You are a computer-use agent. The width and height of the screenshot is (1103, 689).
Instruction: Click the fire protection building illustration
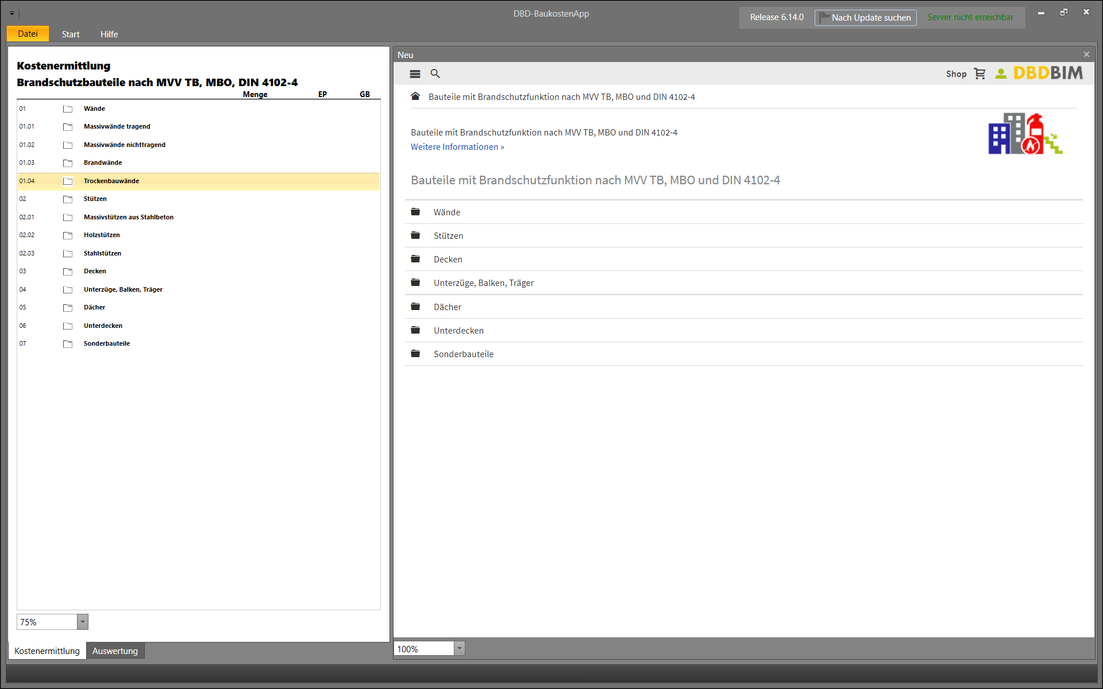tap(1025, 134)
